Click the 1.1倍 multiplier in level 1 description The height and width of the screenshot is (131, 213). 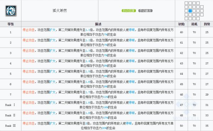(89, 30)
